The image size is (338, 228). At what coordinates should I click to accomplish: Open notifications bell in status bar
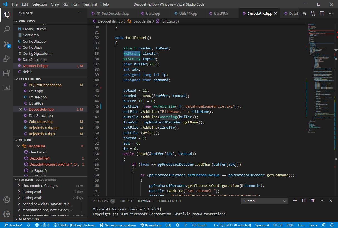tap(332, 225)
